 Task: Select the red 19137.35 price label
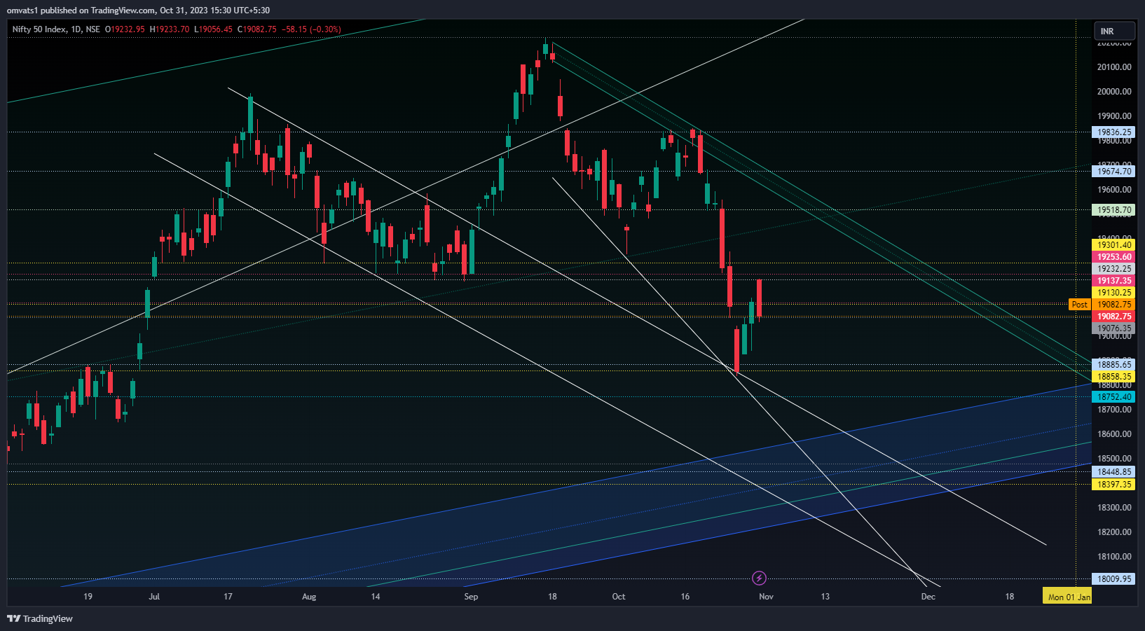1113,280
